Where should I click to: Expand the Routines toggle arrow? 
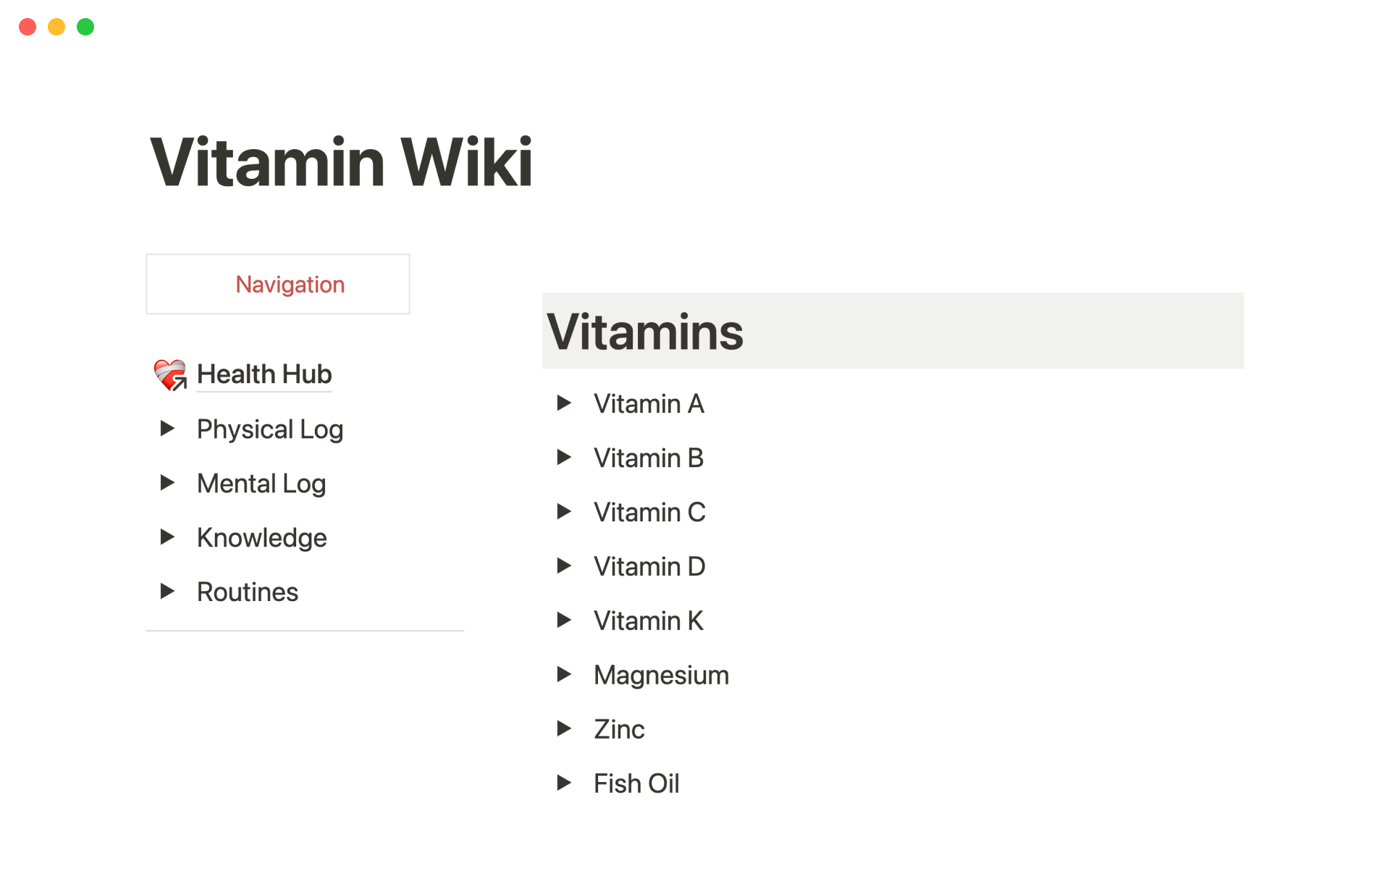[167, 592]
